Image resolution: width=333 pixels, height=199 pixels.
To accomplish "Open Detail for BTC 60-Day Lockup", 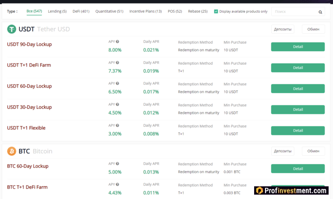I will [x=298, y=169].
